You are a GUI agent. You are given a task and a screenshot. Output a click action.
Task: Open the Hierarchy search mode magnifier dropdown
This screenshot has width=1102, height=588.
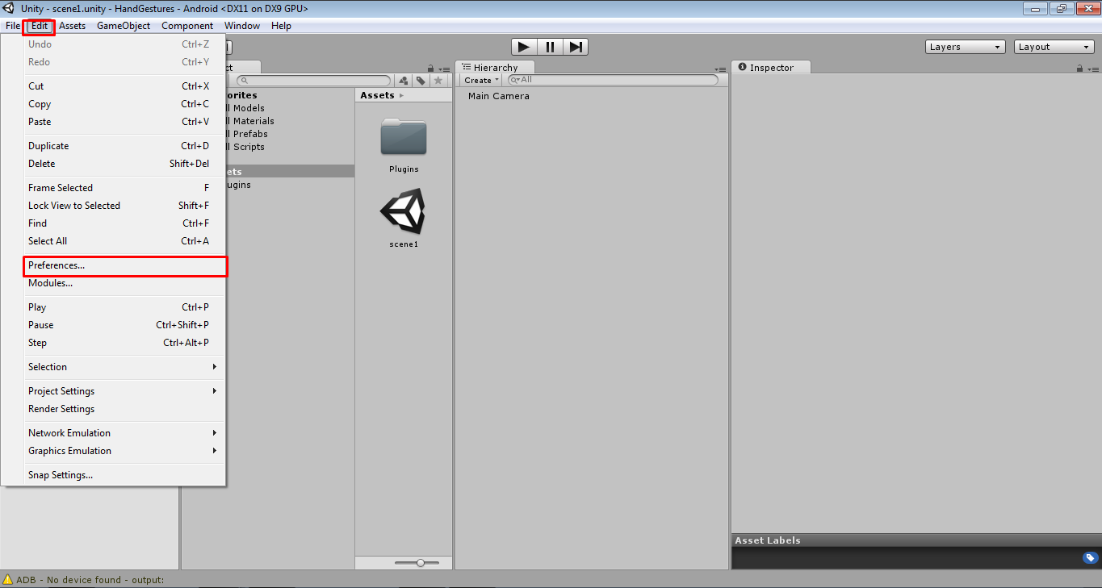coord(514,81)
